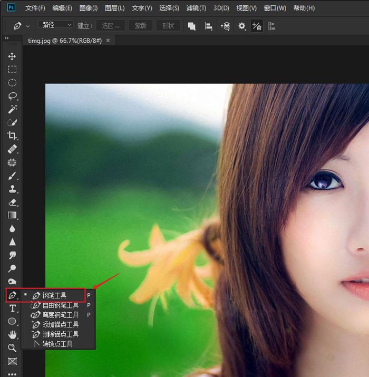Open the 路径 tool mode dropdown
The image size is (369, 377).
click(55, 25)
